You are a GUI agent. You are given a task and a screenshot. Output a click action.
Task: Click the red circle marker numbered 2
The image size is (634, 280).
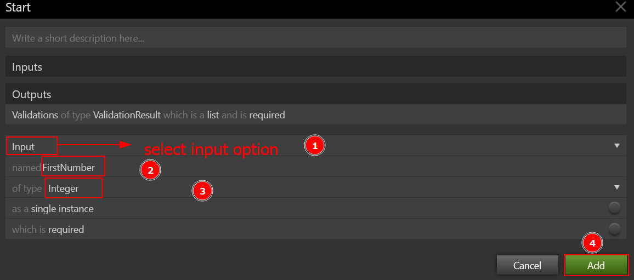point(150,170)
